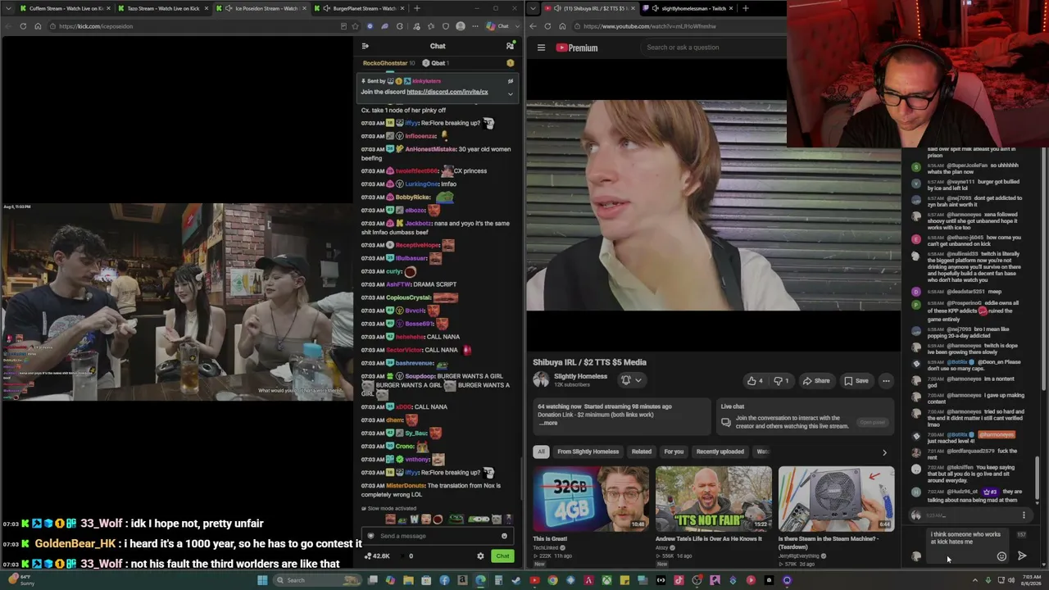Open emote picker in Kick chat input
1049x590 pixels.
pyautogui.click(x=504, y=536)
